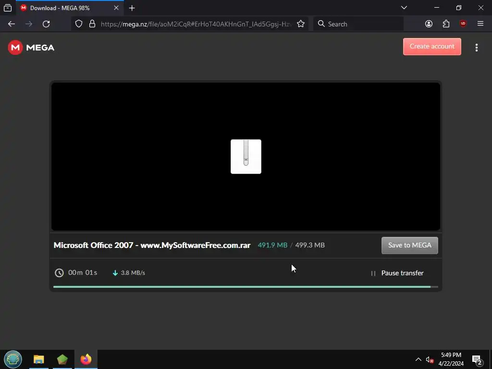Click the 499.3 MB total size

tap(310, 245)
